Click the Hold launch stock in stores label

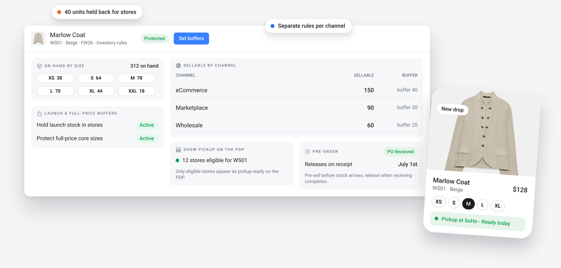[x=70, y=125]
